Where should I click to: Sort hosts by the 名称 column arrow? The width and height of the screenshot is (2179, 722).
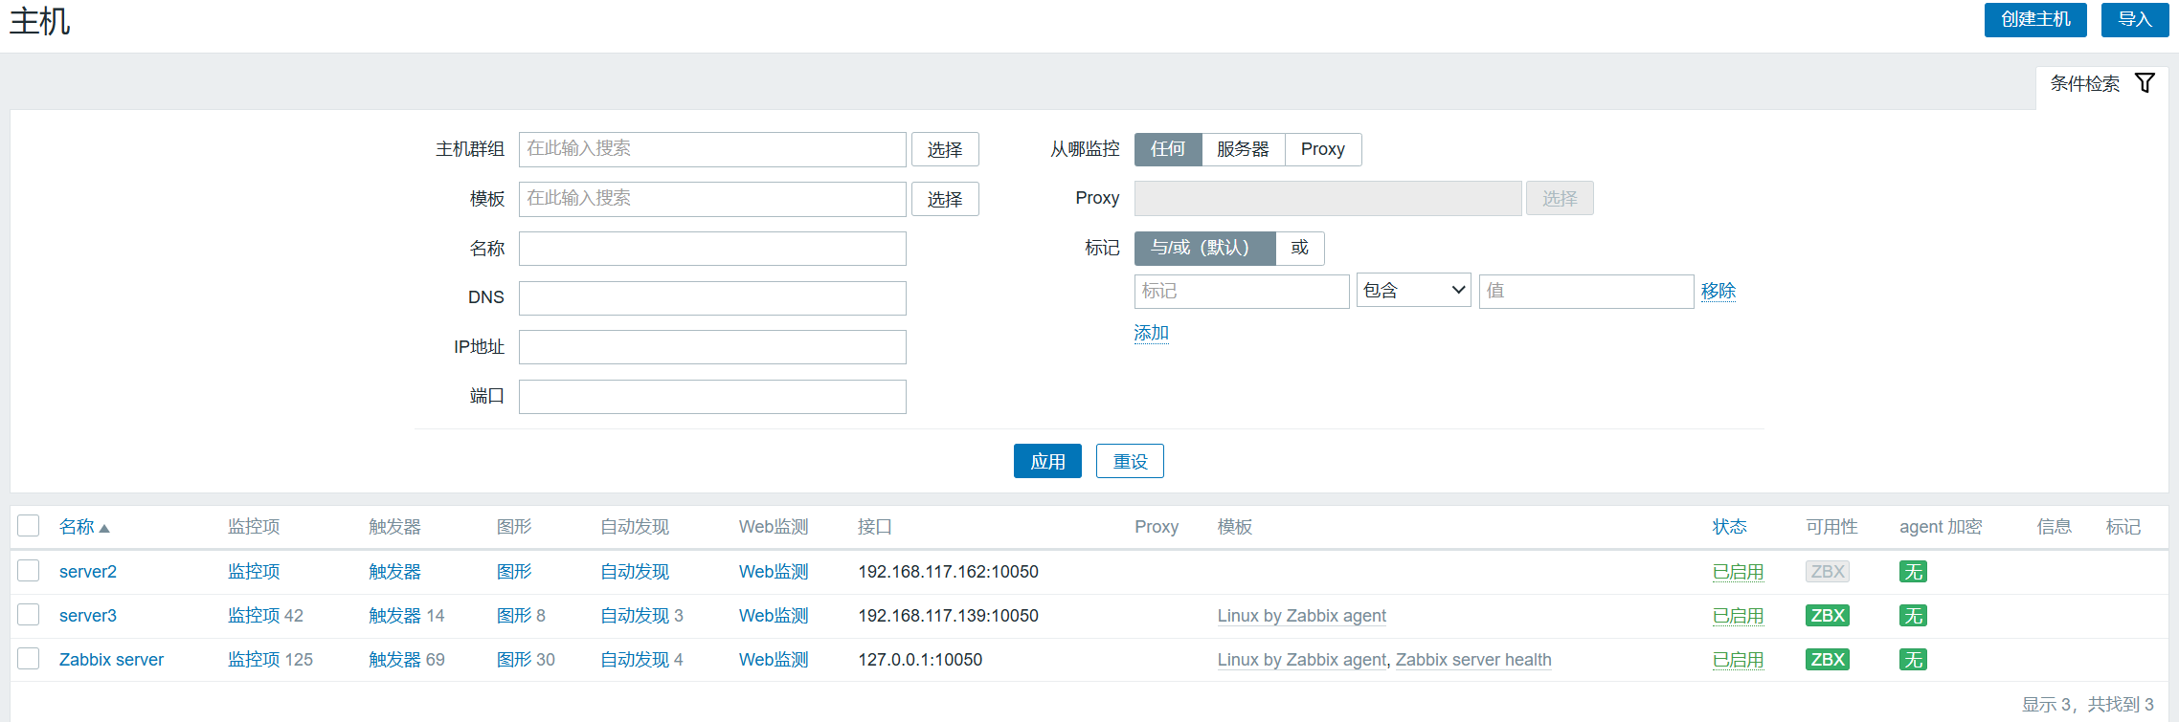[x=104, y=528]
